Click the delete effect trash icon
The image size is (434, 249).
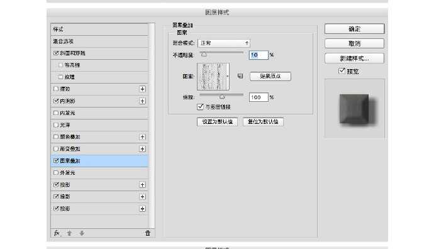[148, 233]
